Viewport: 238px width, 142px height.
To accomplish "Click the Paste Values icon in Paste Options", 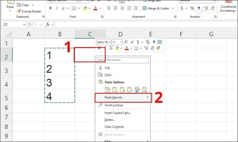I will coord(115,90).
